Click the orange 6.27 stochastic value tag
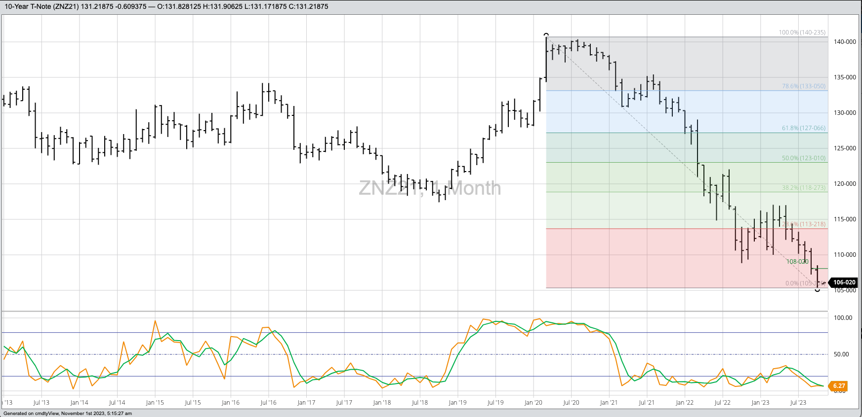Screen dimensions: 862x417 tap(839, 386)
